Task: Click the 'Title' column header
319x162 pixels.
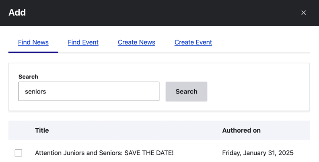Action: point(42,130)
